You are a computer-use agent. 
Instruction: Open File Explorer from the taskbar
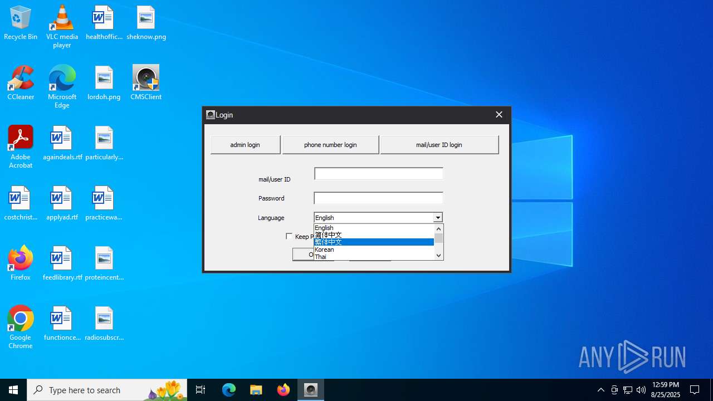[x=256, y=390]
